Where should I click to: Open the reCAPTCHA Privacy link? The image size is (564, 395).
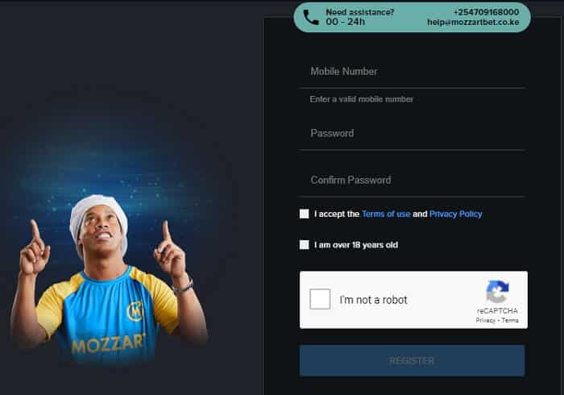486,321
